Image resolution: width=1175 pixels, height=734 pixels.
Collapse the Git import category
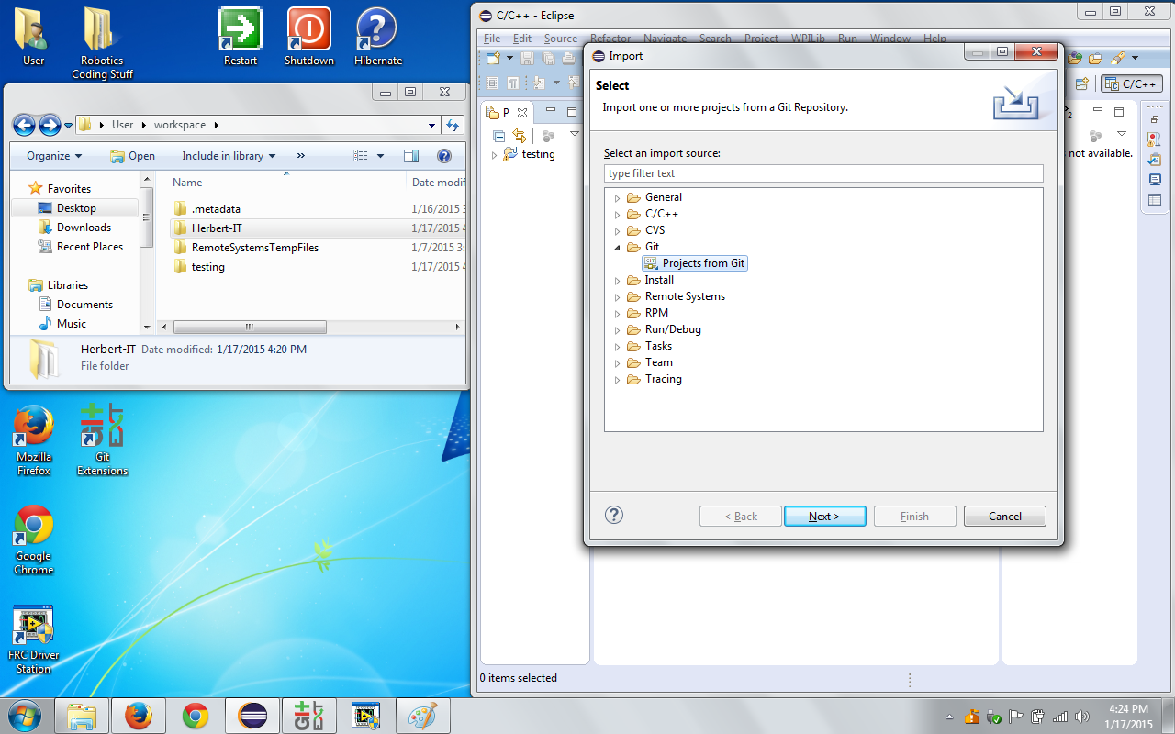pyautogui.click(x=617, y=247)
